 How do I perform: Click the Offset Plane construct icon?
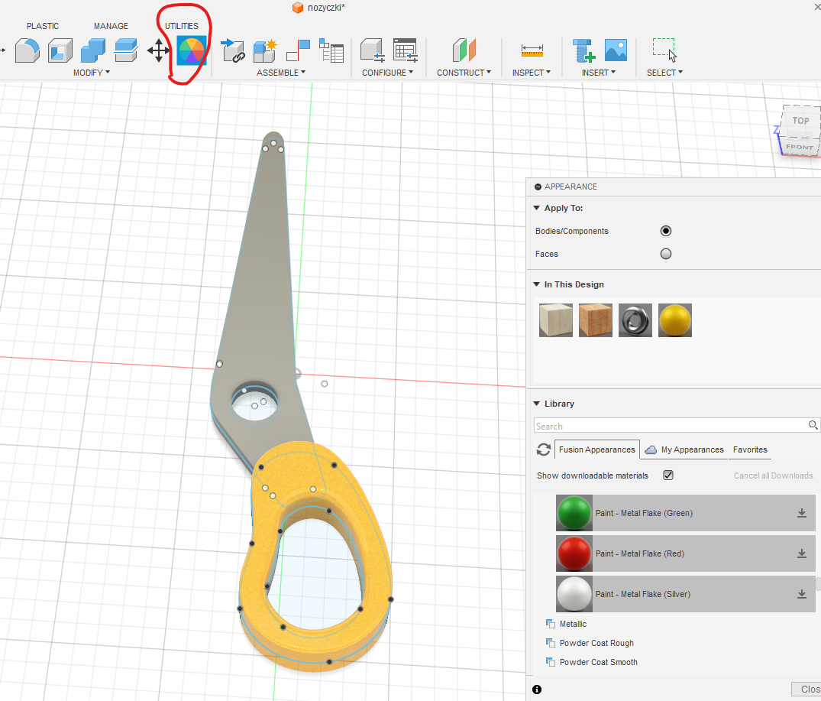464,51
